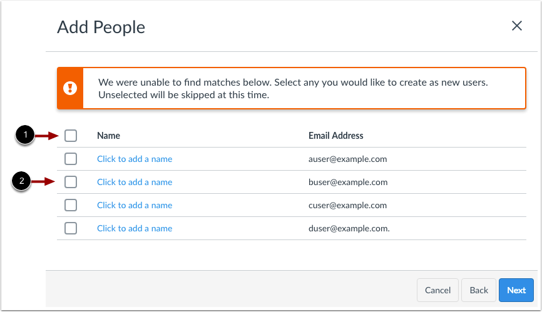Click the Email Address column header
Viewport: 542px width, 312px height.
pos(335,136)
